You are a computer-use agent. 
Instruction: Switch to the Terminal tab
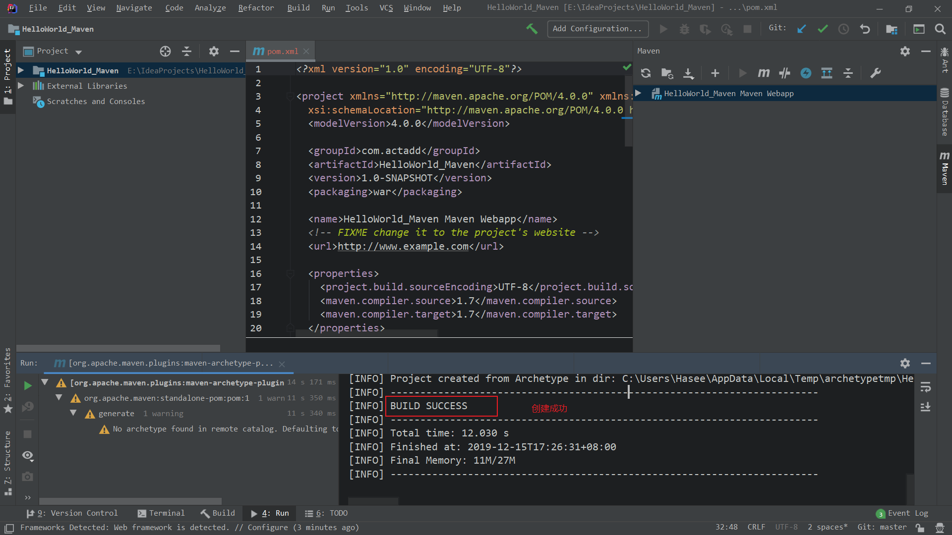point(161,513)
